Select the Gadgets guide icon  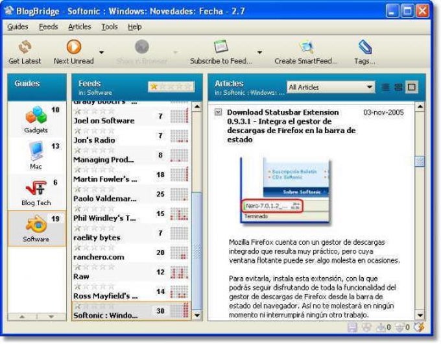coord(36,115)
